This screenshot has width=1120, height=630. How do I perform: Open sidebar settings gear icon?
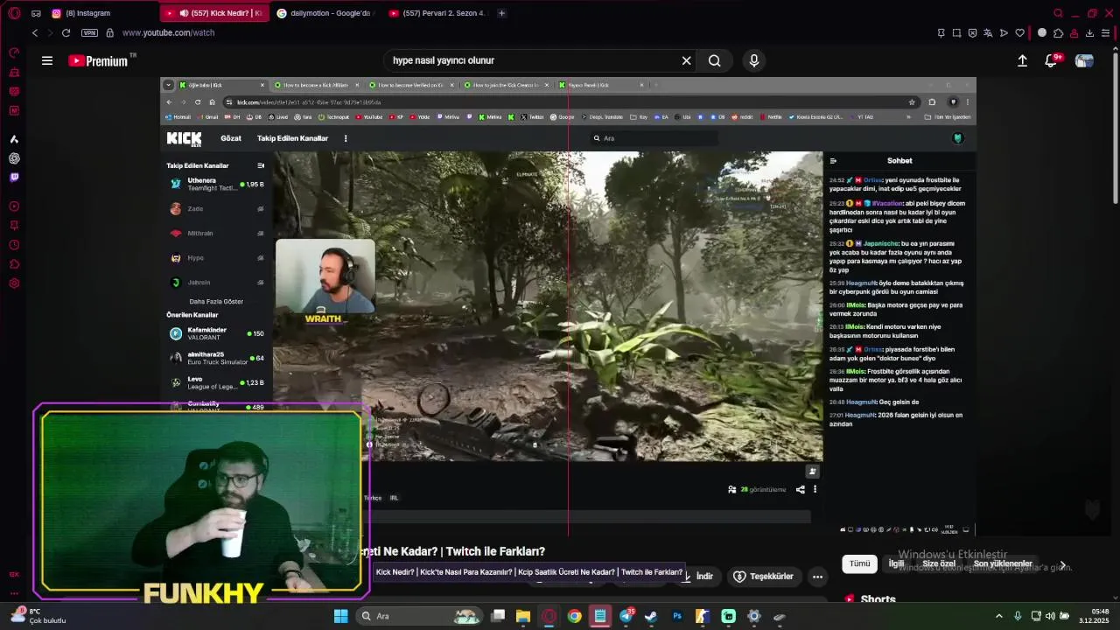(14, 283)
